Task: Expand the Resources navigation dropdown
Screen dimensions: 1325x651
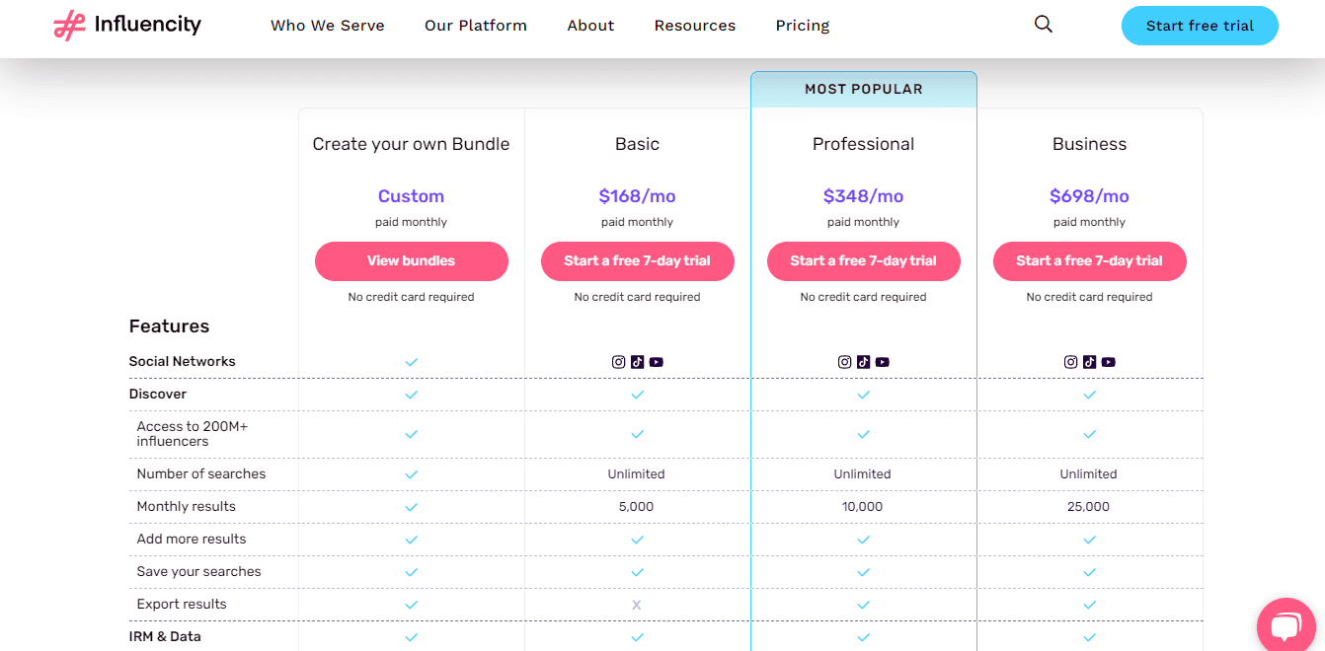Action: click(694, 25)
